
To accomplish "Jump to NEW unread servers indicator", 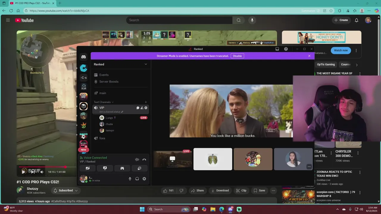I will pyautogui.click(x=84, y=150).
